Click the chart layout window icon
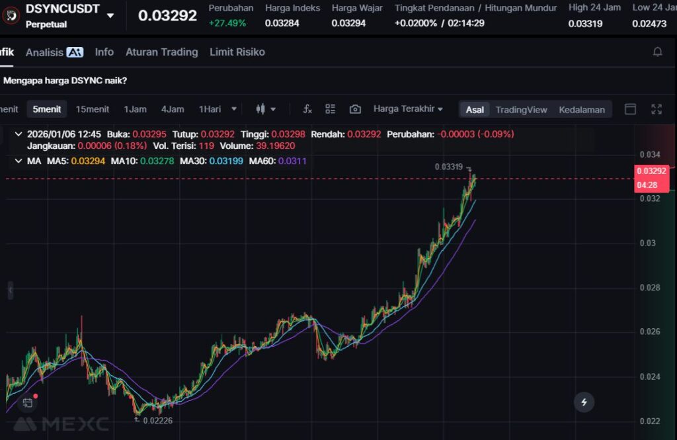The image size is (677, 440). (630, 109)
